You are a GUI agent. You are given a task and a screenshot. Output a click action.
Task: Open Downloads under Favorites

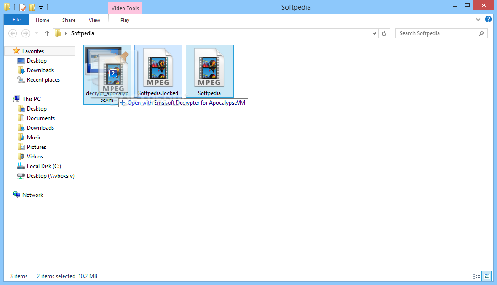coord(40,70)
